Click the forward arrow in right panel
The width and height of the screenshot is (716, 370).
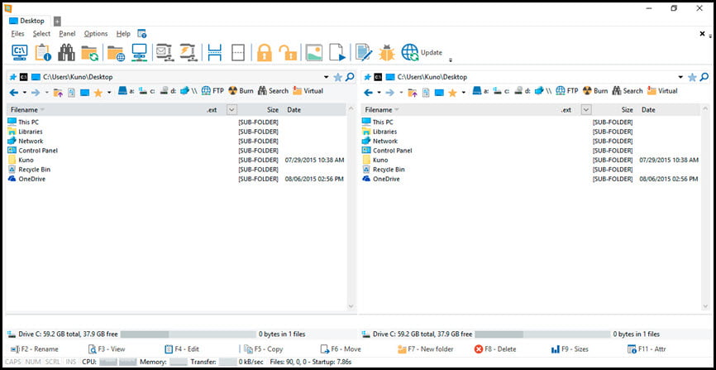tap(389, 93)
